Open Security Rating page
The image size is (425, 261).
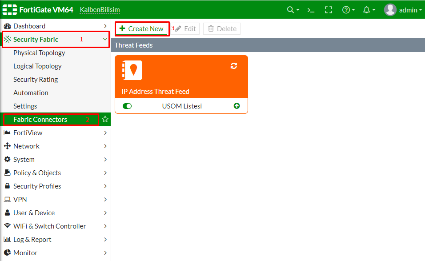(x=36, y=80)
